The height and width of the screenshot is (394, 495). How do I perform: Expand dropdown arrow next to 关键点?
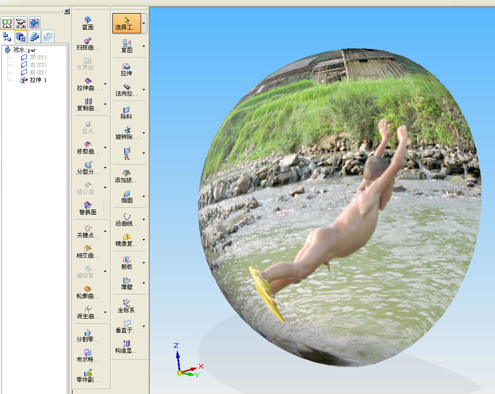(105, 232)
